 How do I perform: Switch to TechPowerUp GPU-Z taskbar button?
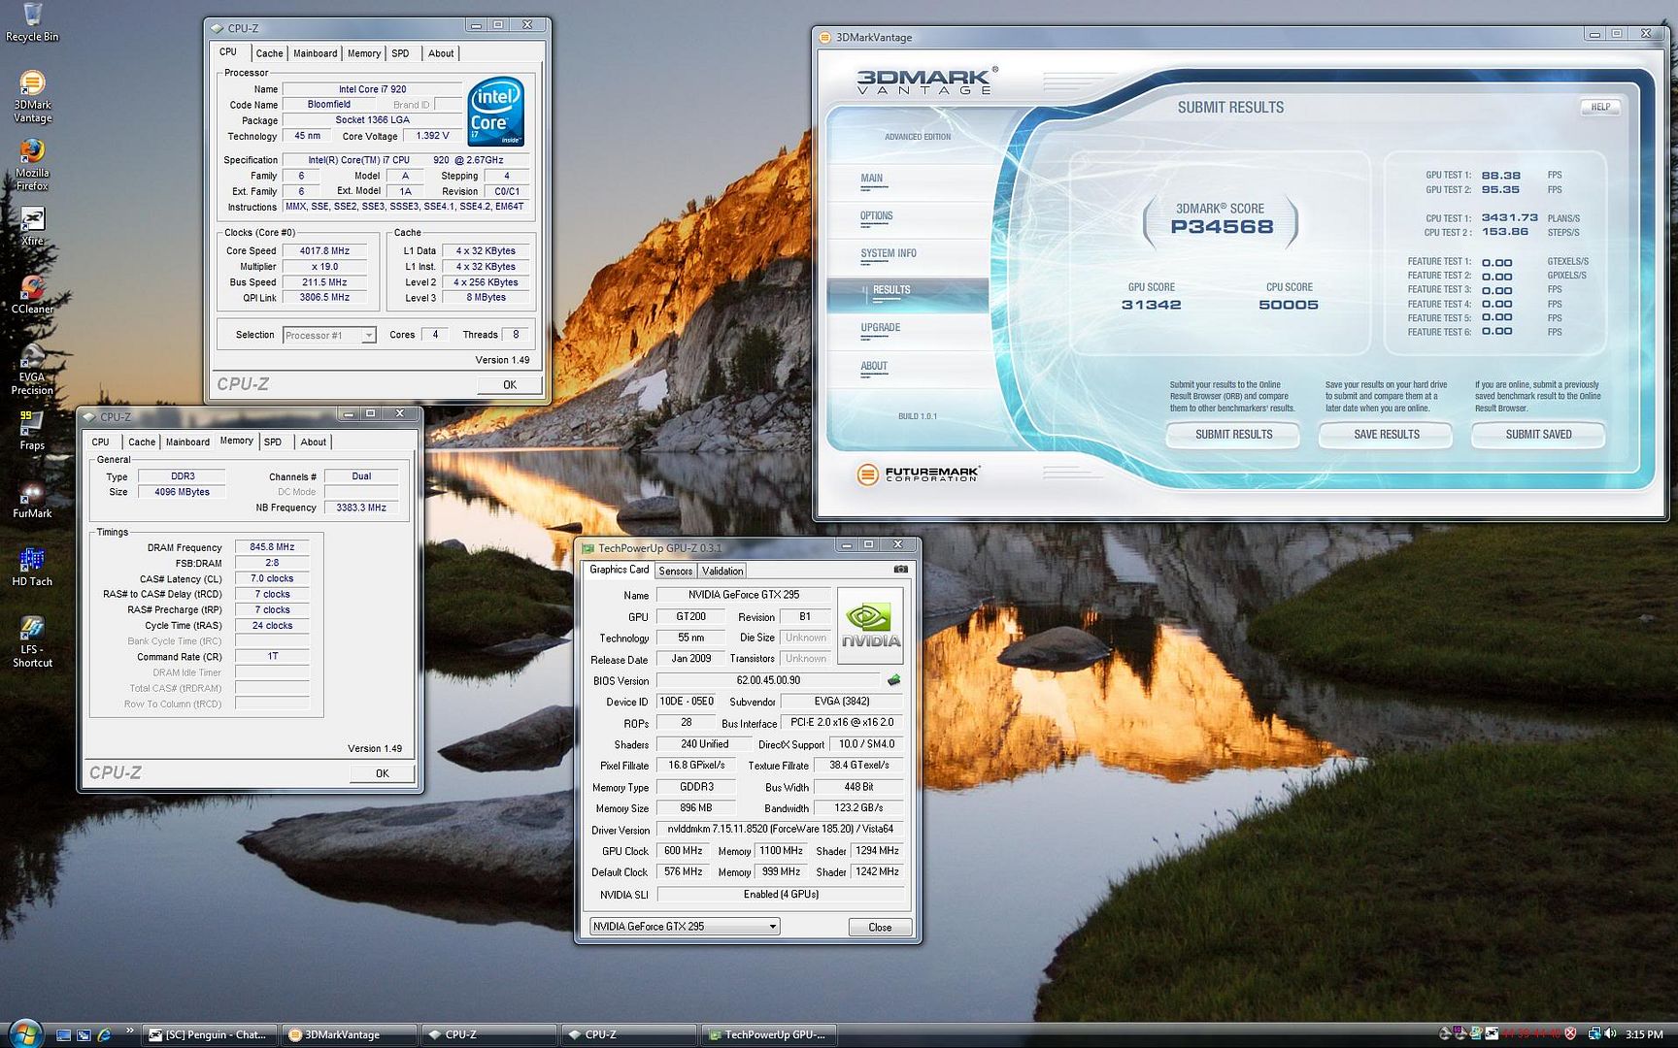tap(769, 1034)
